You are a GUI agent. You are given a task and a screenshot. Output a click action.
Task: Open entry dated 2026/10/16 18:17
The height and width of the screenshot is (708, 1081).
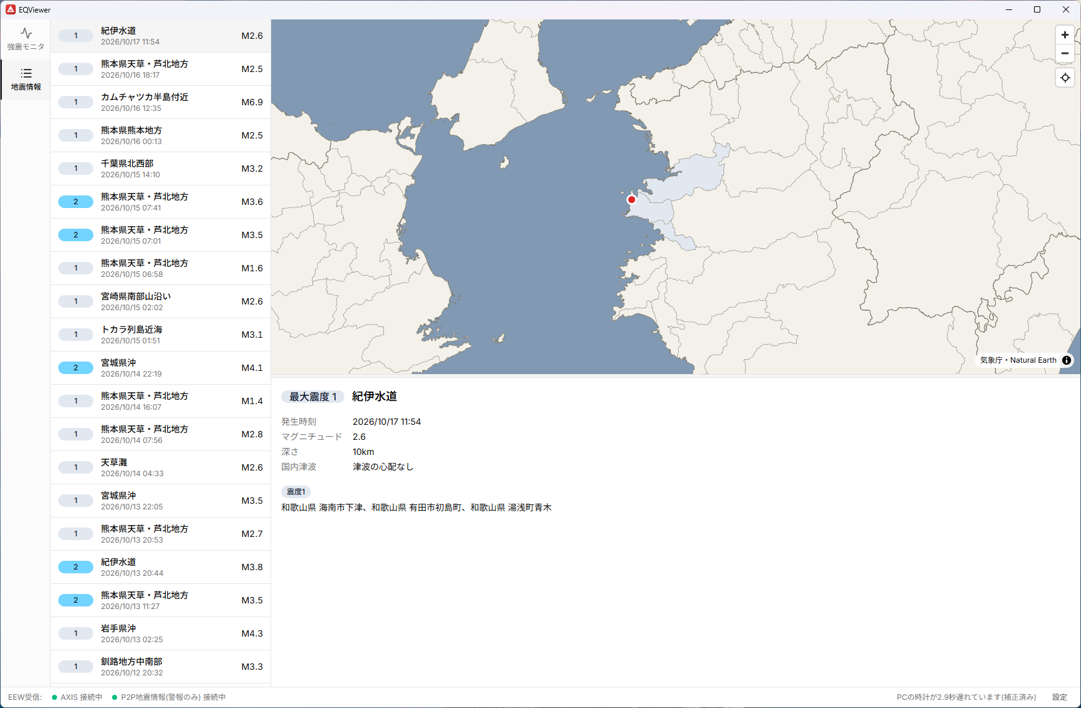[160, 69]
